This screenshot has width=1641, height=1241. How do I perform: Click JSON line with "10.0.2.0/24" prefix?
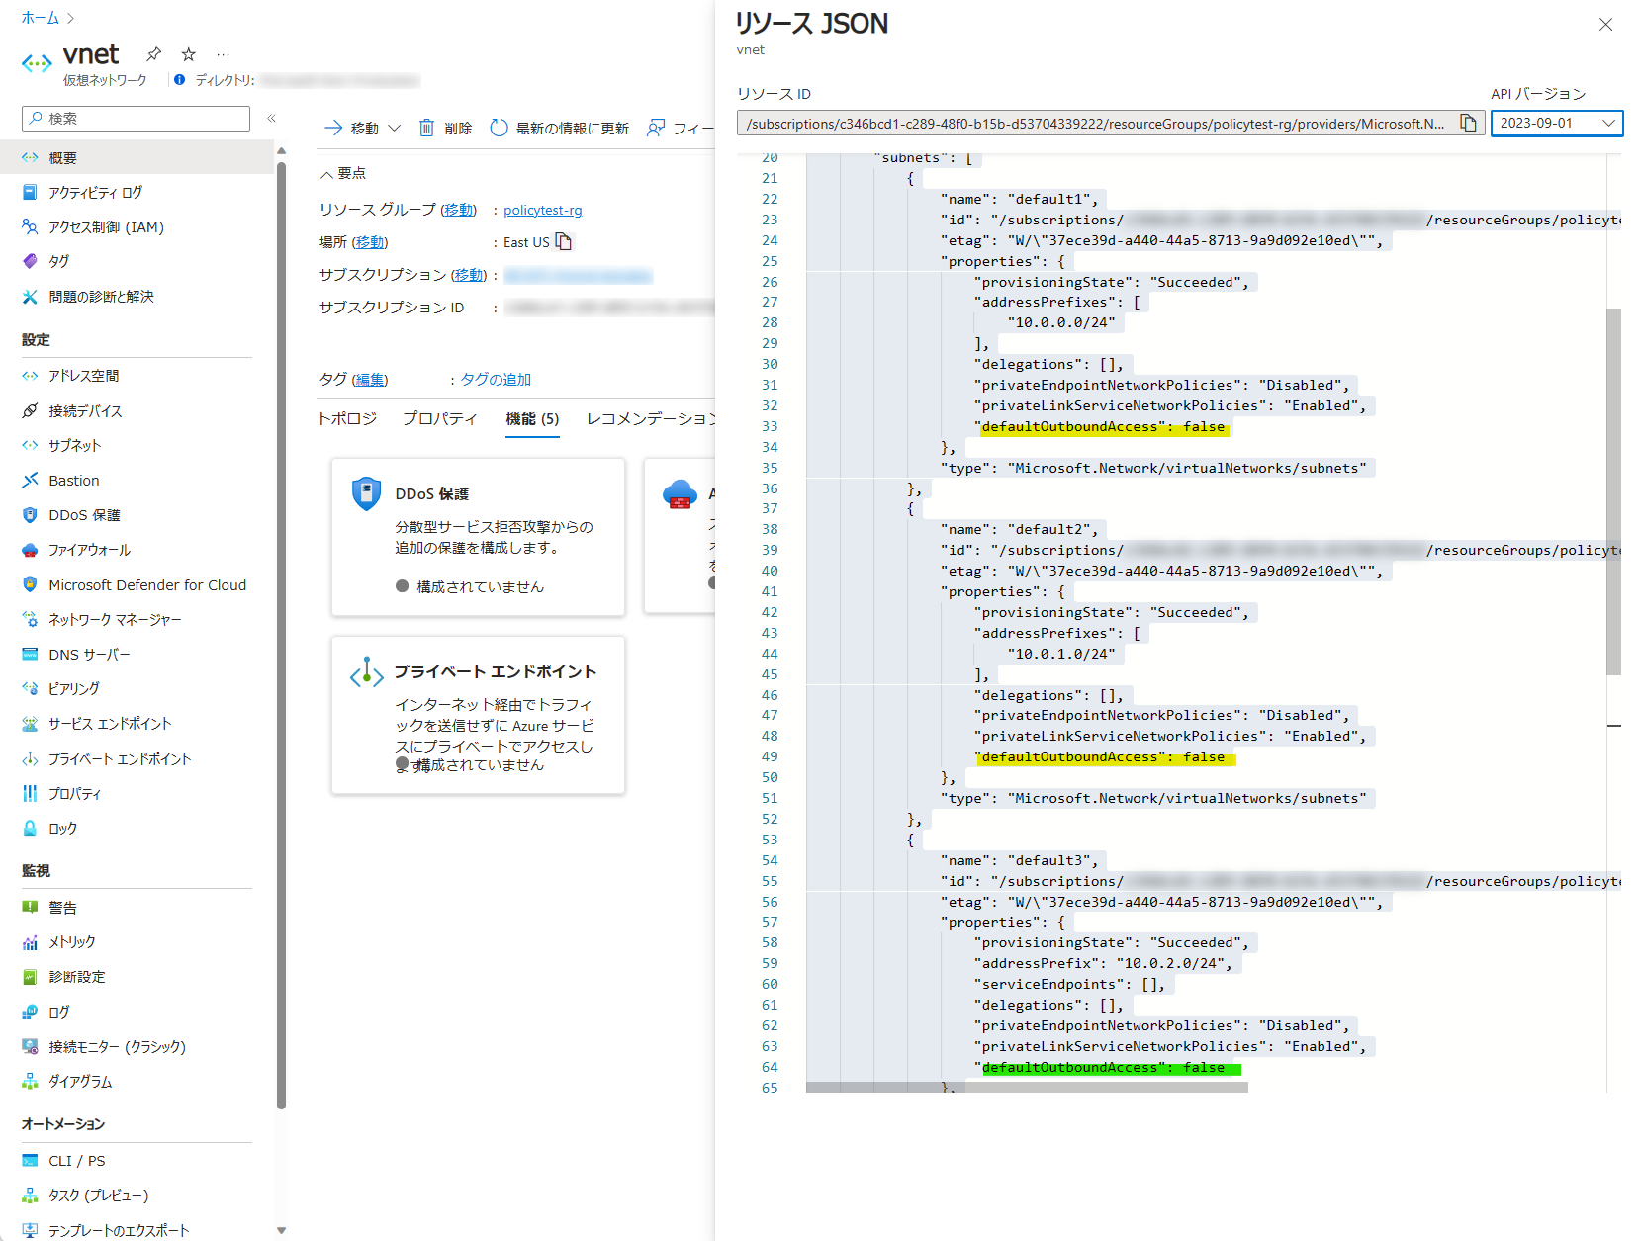click(x=1103, y=963)
